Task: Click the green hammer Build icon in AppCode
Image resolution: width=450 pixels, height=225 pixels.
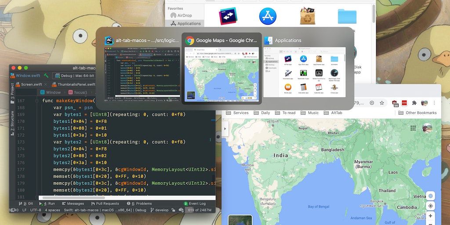Action: (x=46, y=76)
